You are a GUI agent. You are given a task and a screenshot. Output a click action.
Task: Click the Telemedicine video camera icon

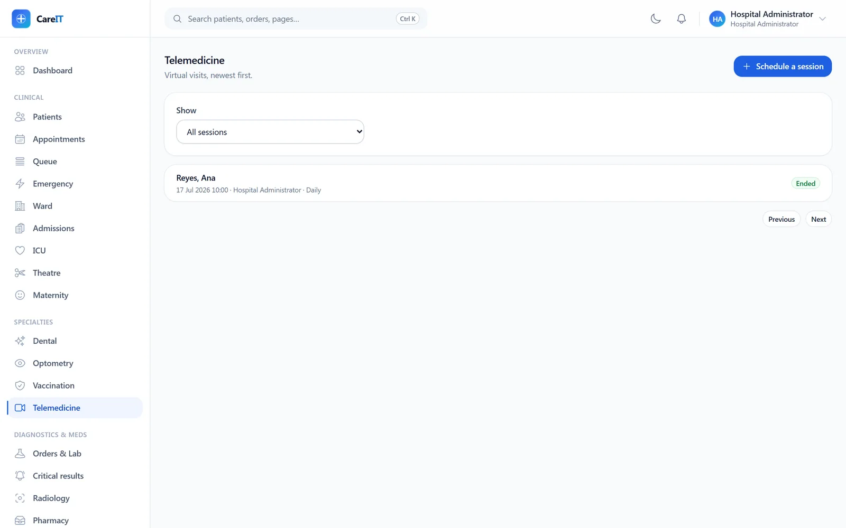20,408
